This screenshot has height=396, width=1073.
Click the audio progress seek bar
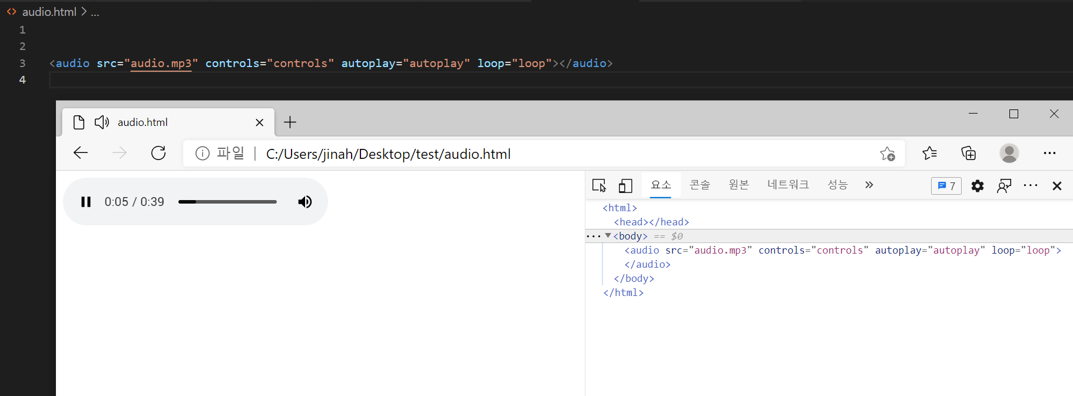click(x=227, y=202)
